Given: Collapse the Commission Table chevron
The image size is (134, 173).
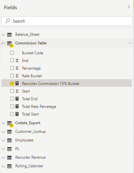Looking at the screenshot, I should point(3,43).
